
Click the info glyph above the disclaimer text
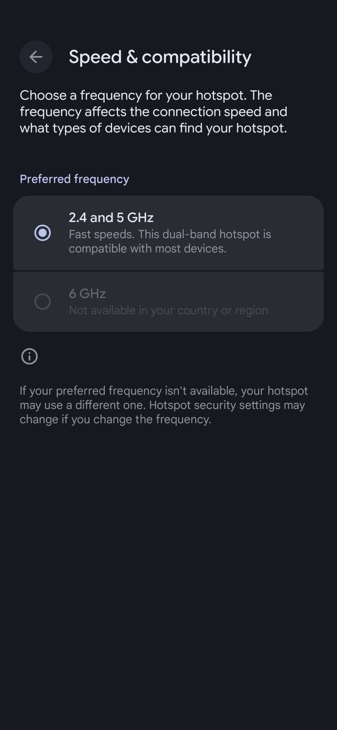(x=29, y=356)
